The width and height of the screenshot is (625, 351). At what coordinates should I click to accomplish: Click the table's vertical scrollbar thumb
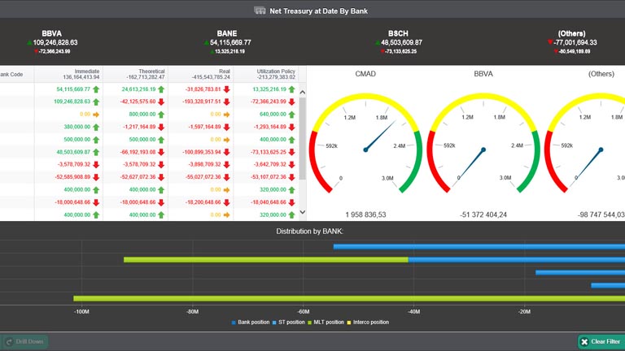pyautogui.click(x=303, y=138)
